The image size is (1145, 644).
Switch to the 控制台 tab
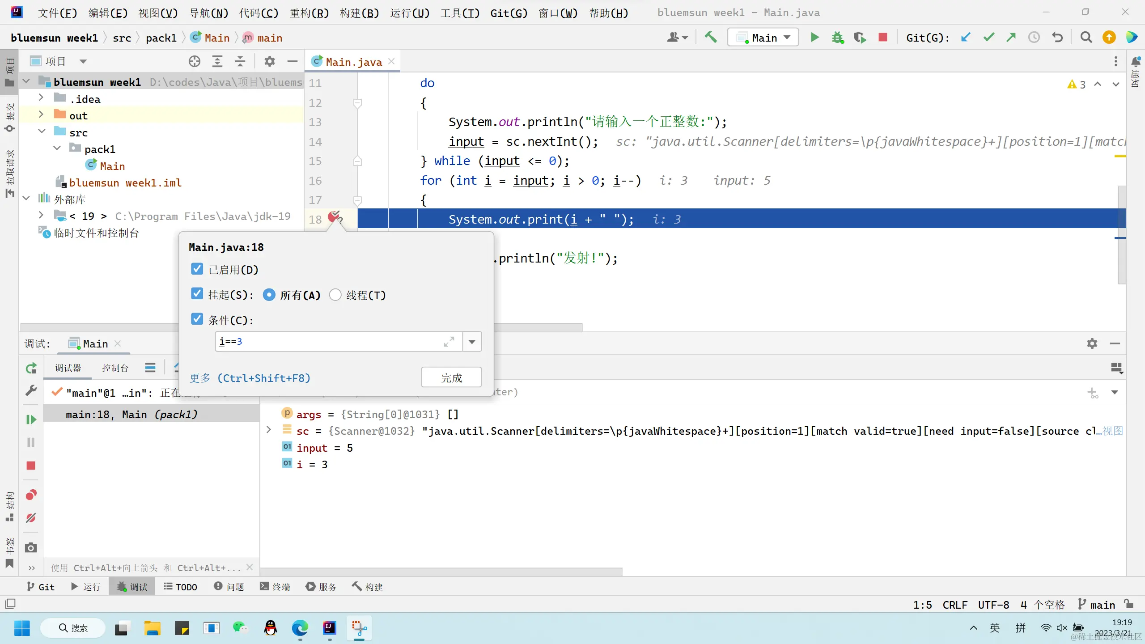click(115, 368)
